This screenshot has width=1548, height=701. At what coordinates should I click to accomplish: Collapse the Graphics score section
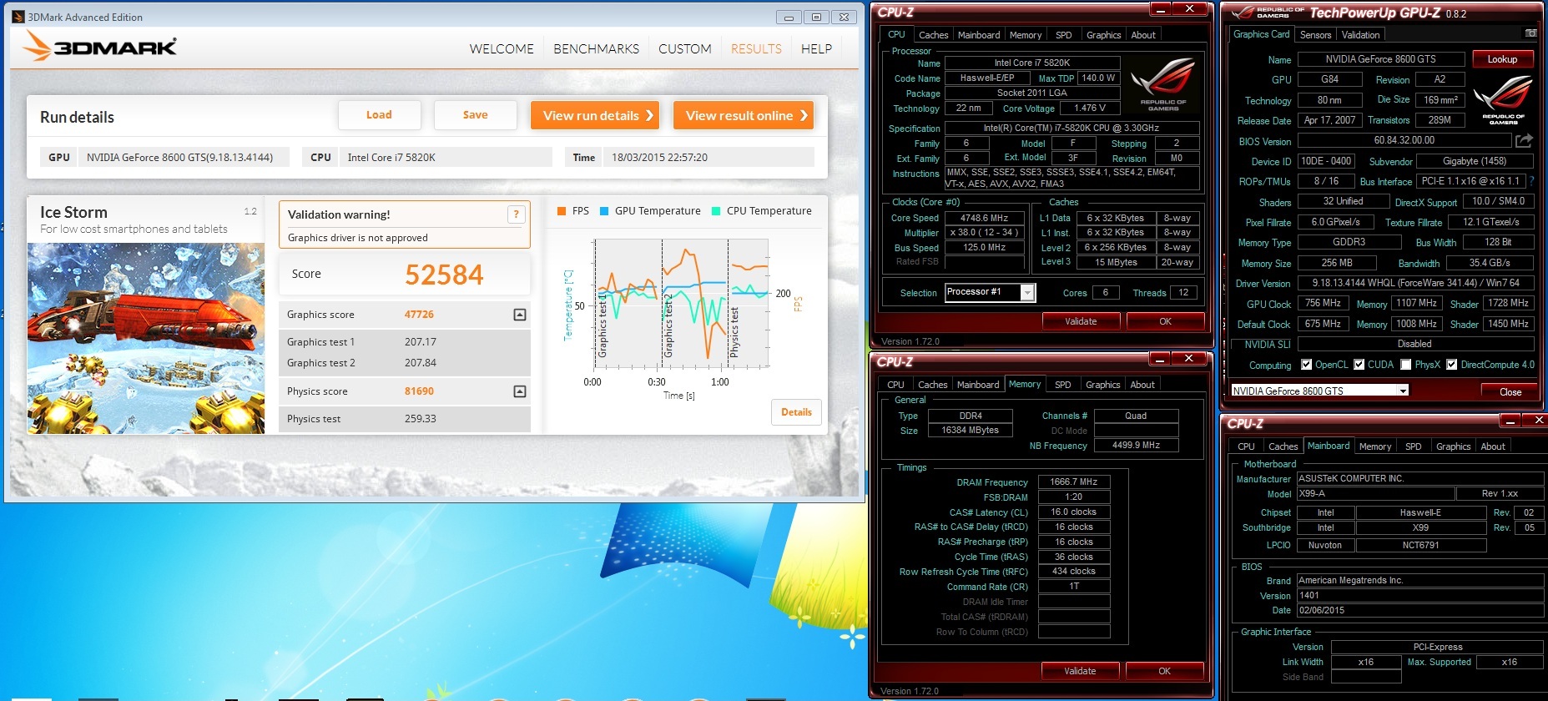pyautogui.click(x=519, y=315)
